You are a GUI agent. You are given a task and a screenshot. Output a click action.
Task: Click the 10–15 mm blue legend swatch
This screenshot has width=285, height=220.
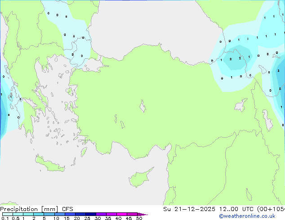[59, 214]
